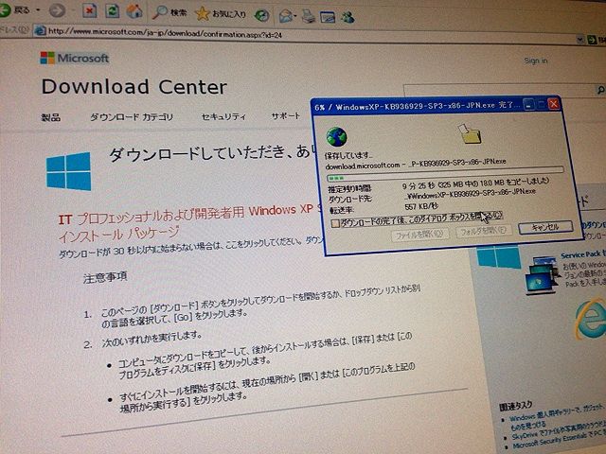Screen dimensions: 606x454
Task: Close the download dialog with red X
Action: (x=554, y=103)
